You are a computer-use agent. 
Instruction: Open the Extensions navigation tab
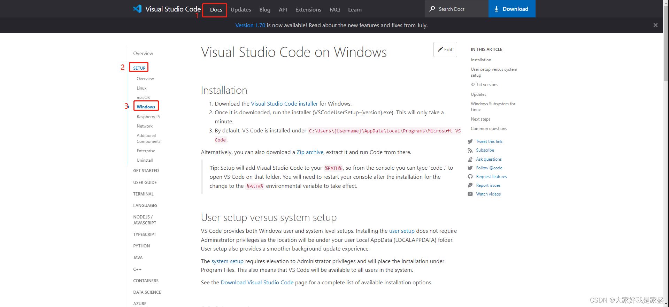tap(308, 10)
